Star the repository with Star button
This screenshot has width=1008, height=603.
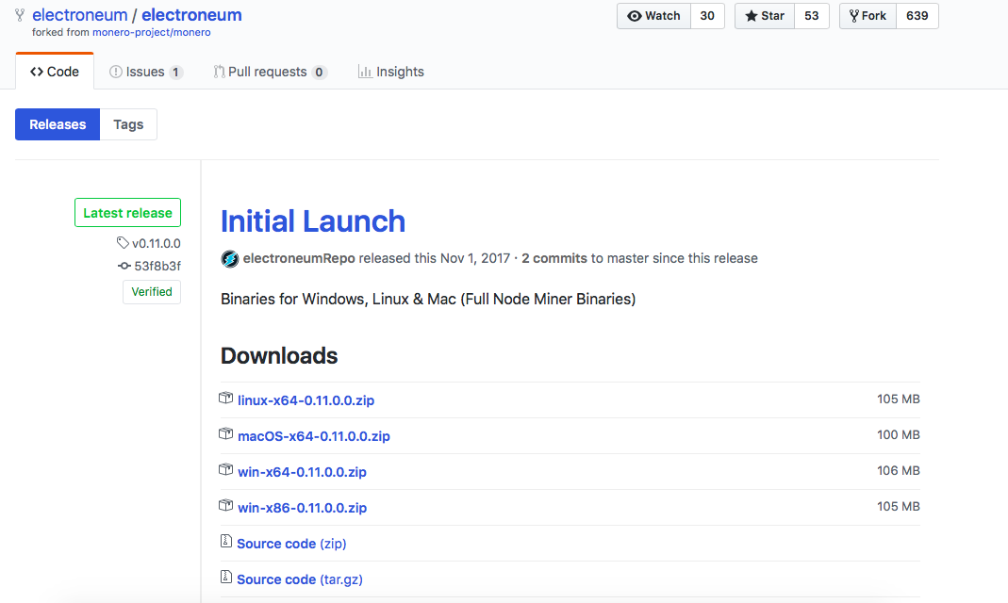pyautogui.click(x=765, y=16)
